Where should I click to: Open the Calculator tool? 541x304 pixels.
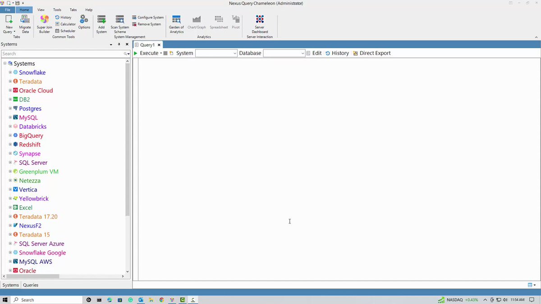pos(65,24)
